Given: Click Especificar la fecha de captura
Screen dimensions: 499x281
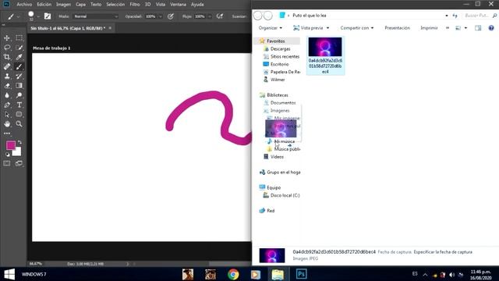Looking at the screenshot, I should click(x=443, y=252).
